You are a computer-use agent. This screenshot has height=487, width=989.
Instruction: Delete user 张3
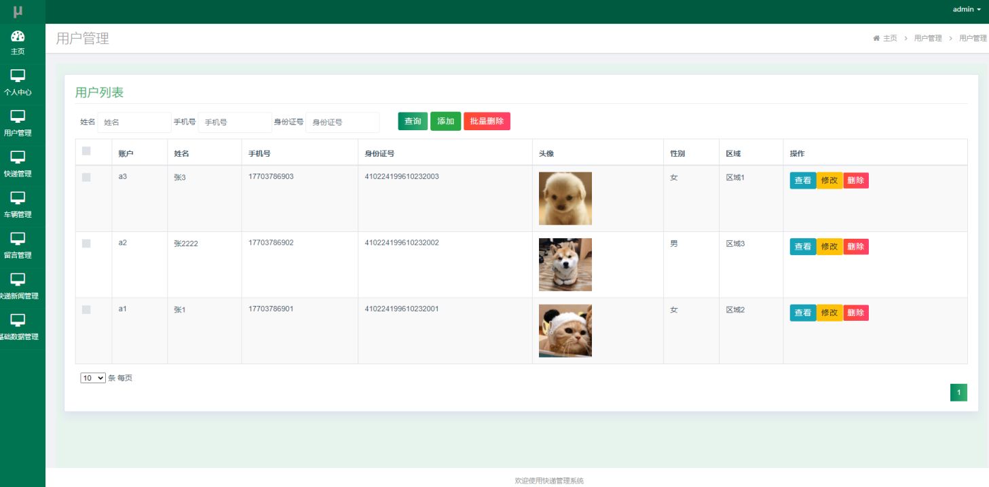pyautogui.click(x=856, y=180)
